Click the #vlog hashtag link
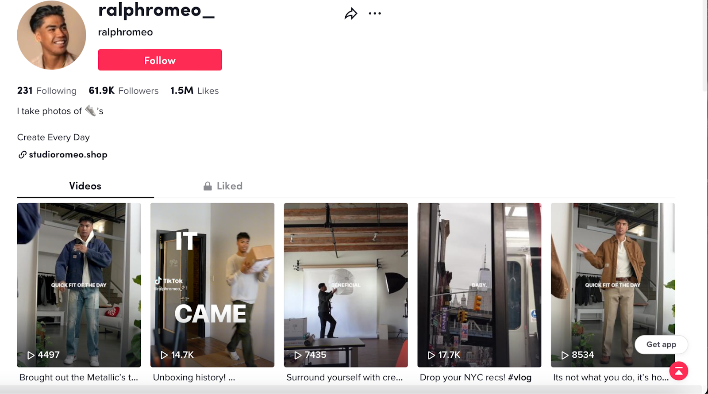 (519, 378)
